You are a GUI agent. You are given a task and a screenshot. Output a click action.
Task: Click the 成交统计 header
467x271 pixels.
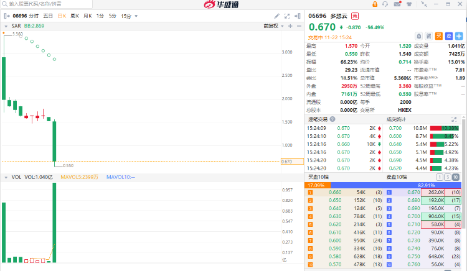(396, 118)
